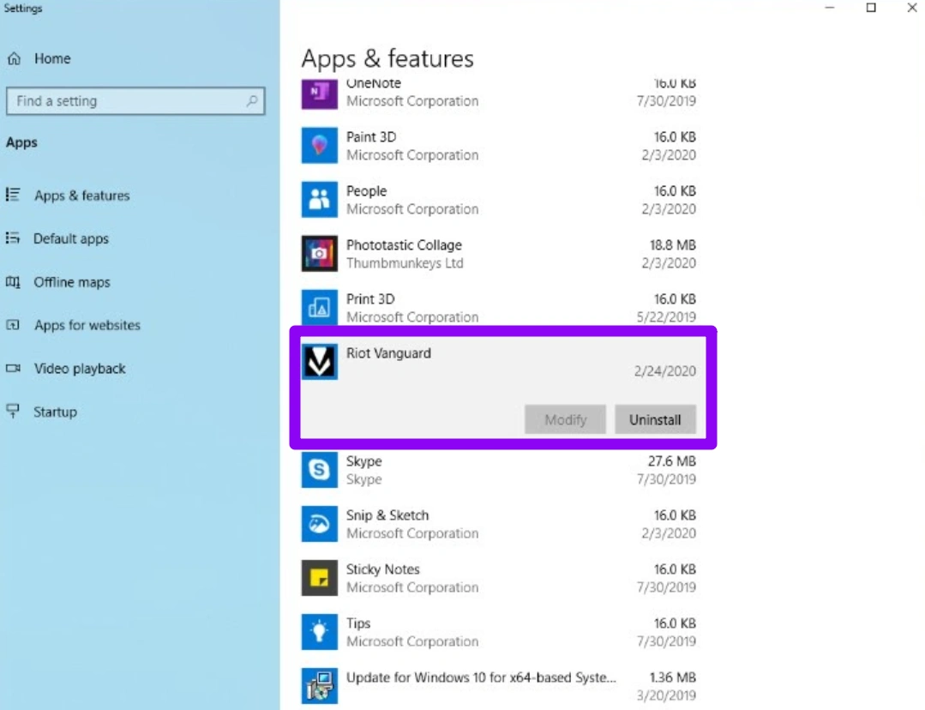
Task: Click the People app icon
Action: [320, 200]
